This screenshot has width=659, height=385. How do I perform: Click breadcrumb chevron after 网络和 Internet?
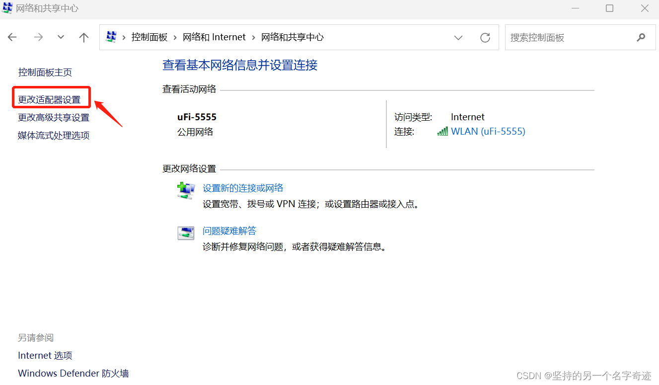pyautogui.click(x=253, y=37)
